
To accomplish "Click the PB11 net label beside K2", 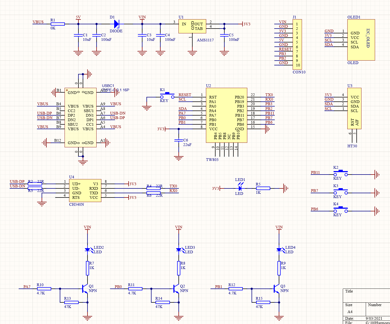I will (x=315, y=172).
